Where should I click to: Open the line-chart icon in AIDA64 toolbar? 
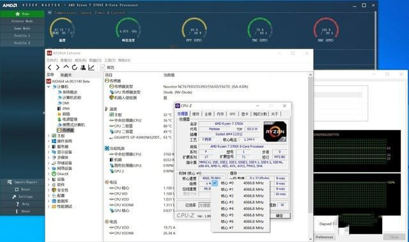(91, 68)
